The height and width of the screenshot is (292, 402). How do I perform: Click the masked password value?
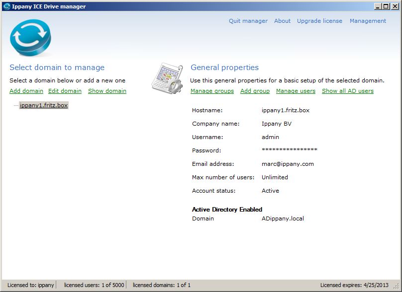tap(290, 150)
